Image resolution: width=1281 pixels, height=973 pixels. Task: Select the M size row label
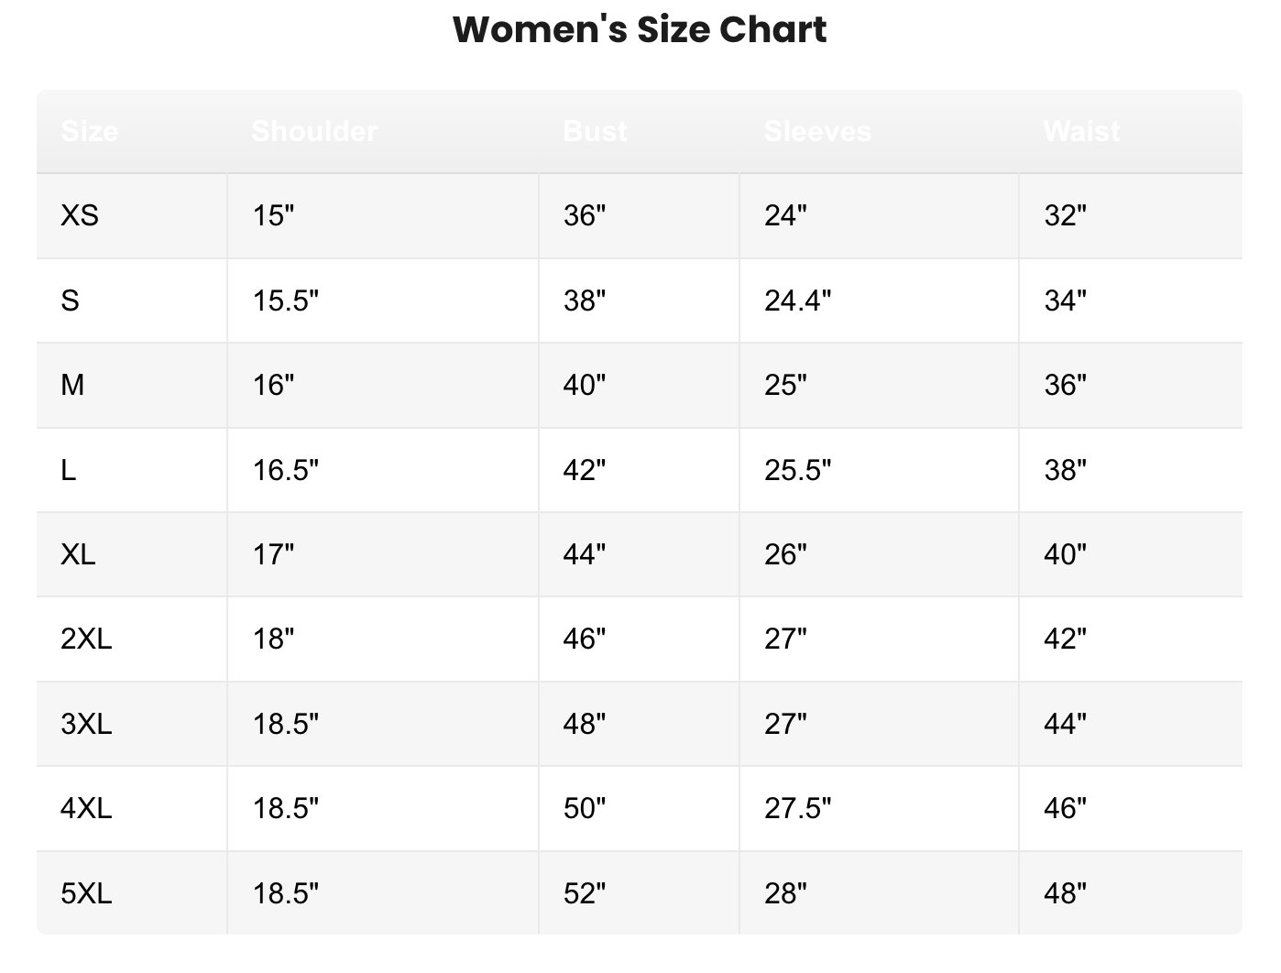click(72, 385)
